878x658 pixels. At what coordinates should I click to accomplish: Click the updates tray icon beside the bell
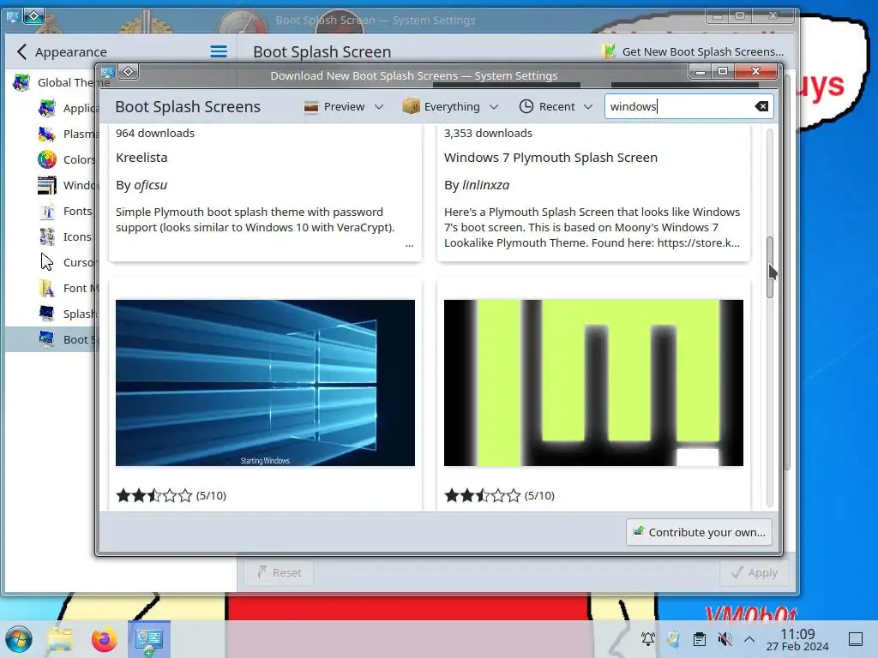coord(674,639)
